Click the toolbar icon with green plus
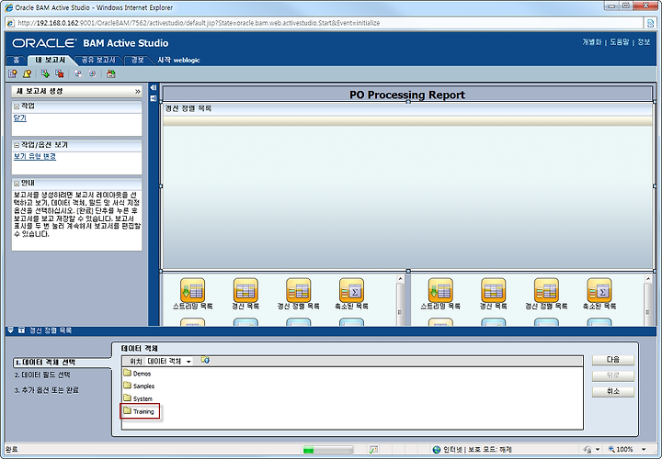The width and height of the screenshot is (662, 459). 45,73
